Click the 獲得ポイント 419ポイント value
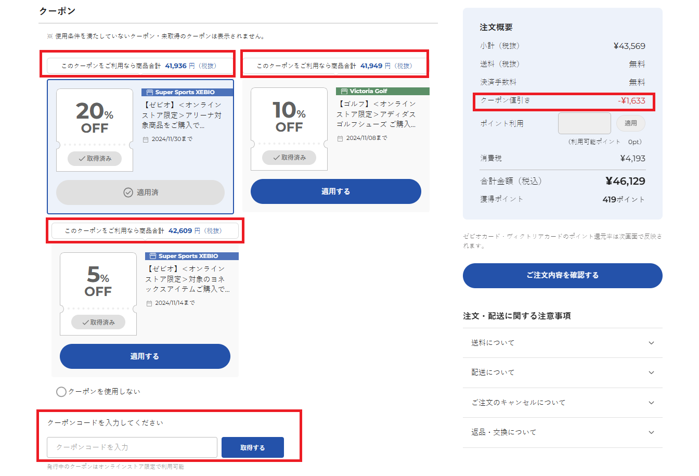The image size is (699, 476). (624, 199)
